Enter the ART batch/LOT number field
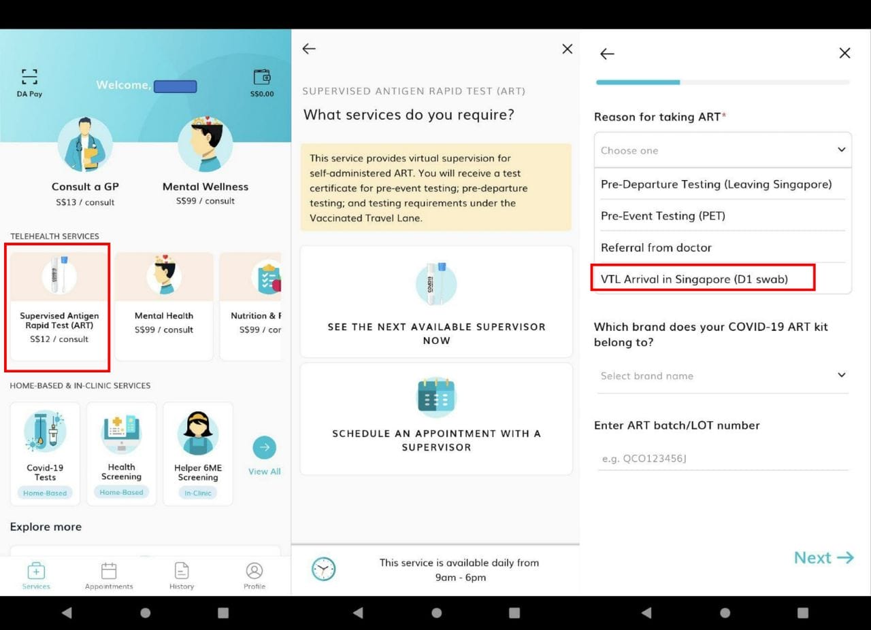This screenshot has height=630, width=871. point(722,458)
